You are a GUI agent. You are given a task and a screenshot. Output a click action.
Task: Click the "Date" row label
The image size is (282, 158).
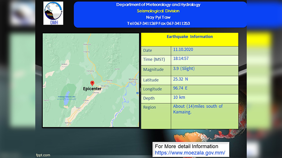pos(148,51)
